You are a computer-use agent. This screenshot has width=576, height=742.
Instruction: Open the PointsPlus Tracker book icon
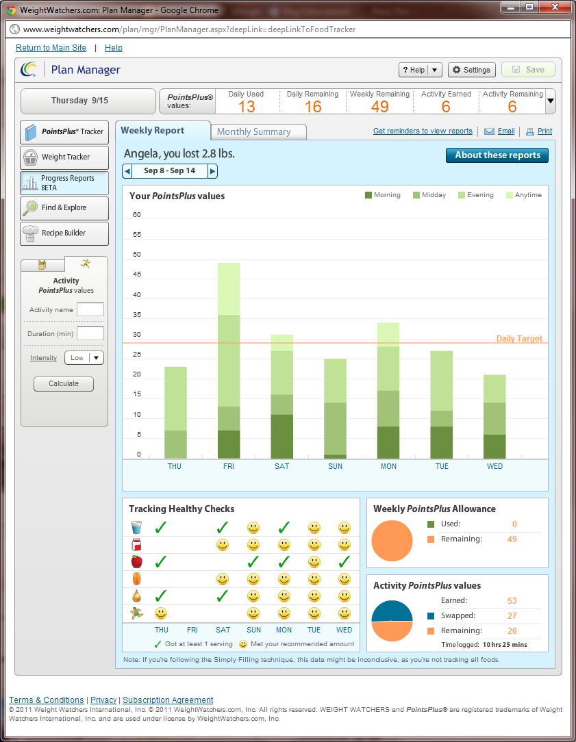pyautogui.click(x=32, y=132)
